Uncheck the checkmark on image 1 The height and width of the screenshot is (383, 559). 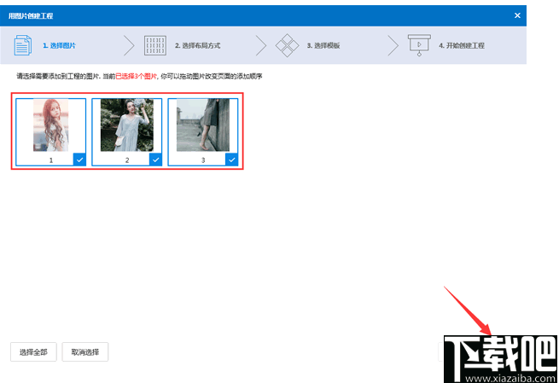79,160
